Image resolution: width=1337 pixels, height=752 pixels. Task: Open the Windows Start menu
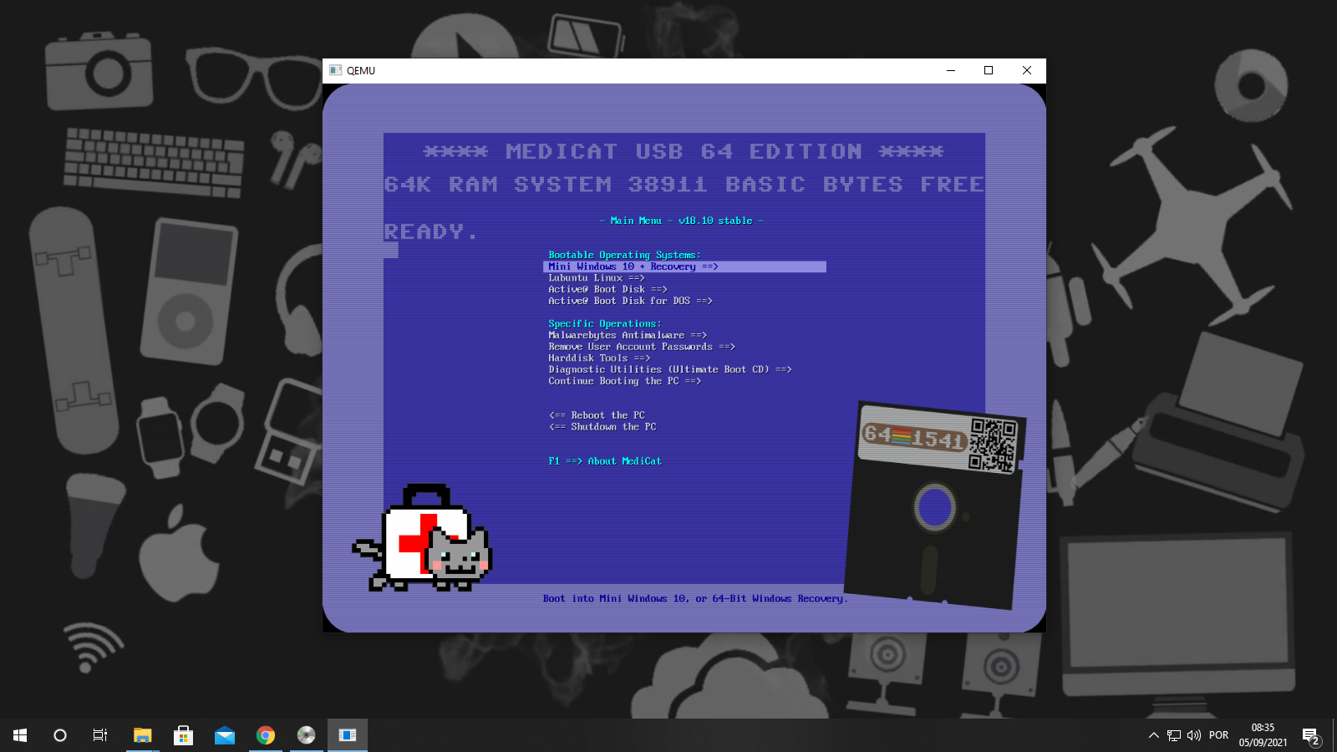point(20,735)
